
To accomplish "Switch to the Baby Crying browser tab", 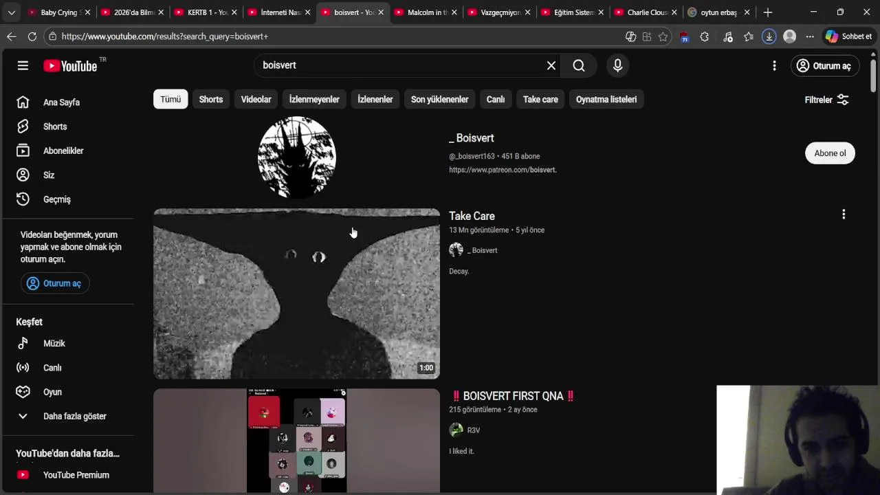I will point(59,12).
